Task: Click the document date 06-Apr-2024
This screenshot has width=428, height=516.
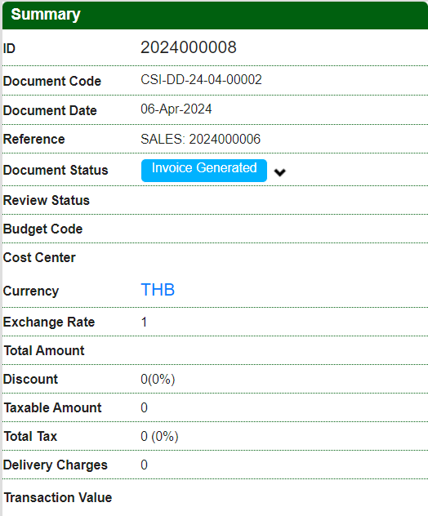Action: click(x=176, y=109)
